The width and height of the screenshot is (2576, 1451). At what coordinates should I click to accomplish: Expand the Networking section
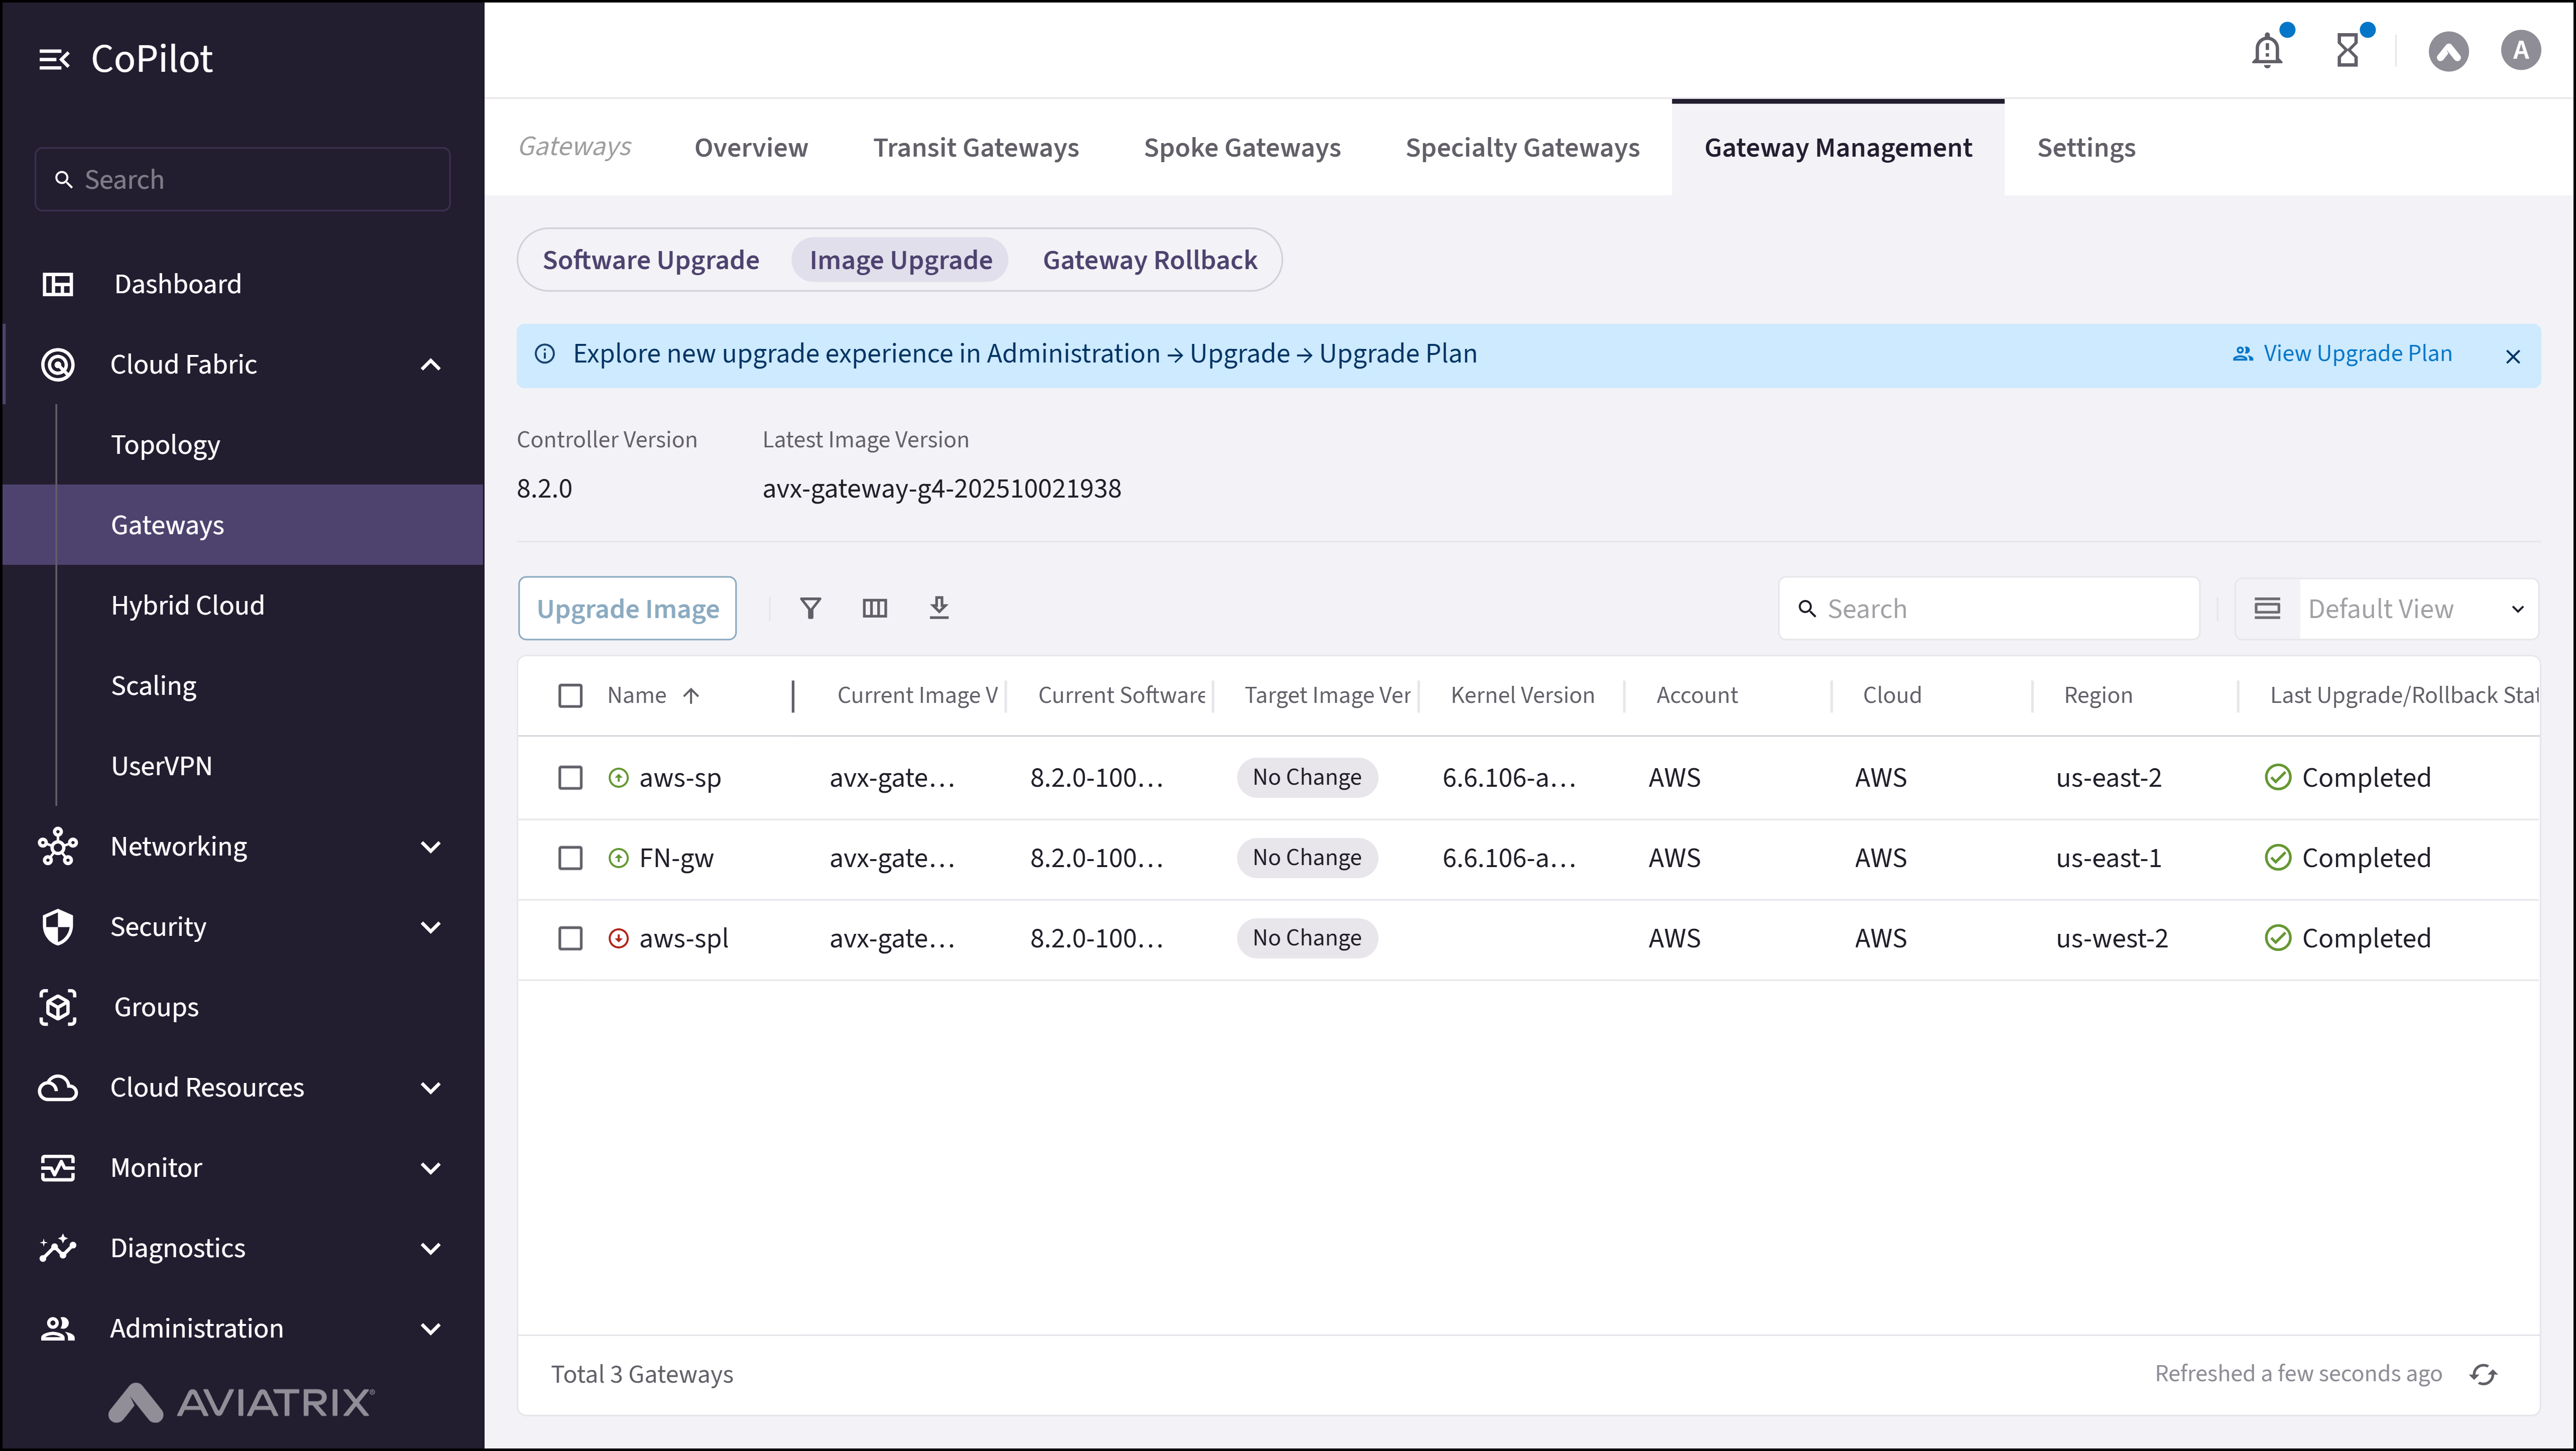point(430,846)
